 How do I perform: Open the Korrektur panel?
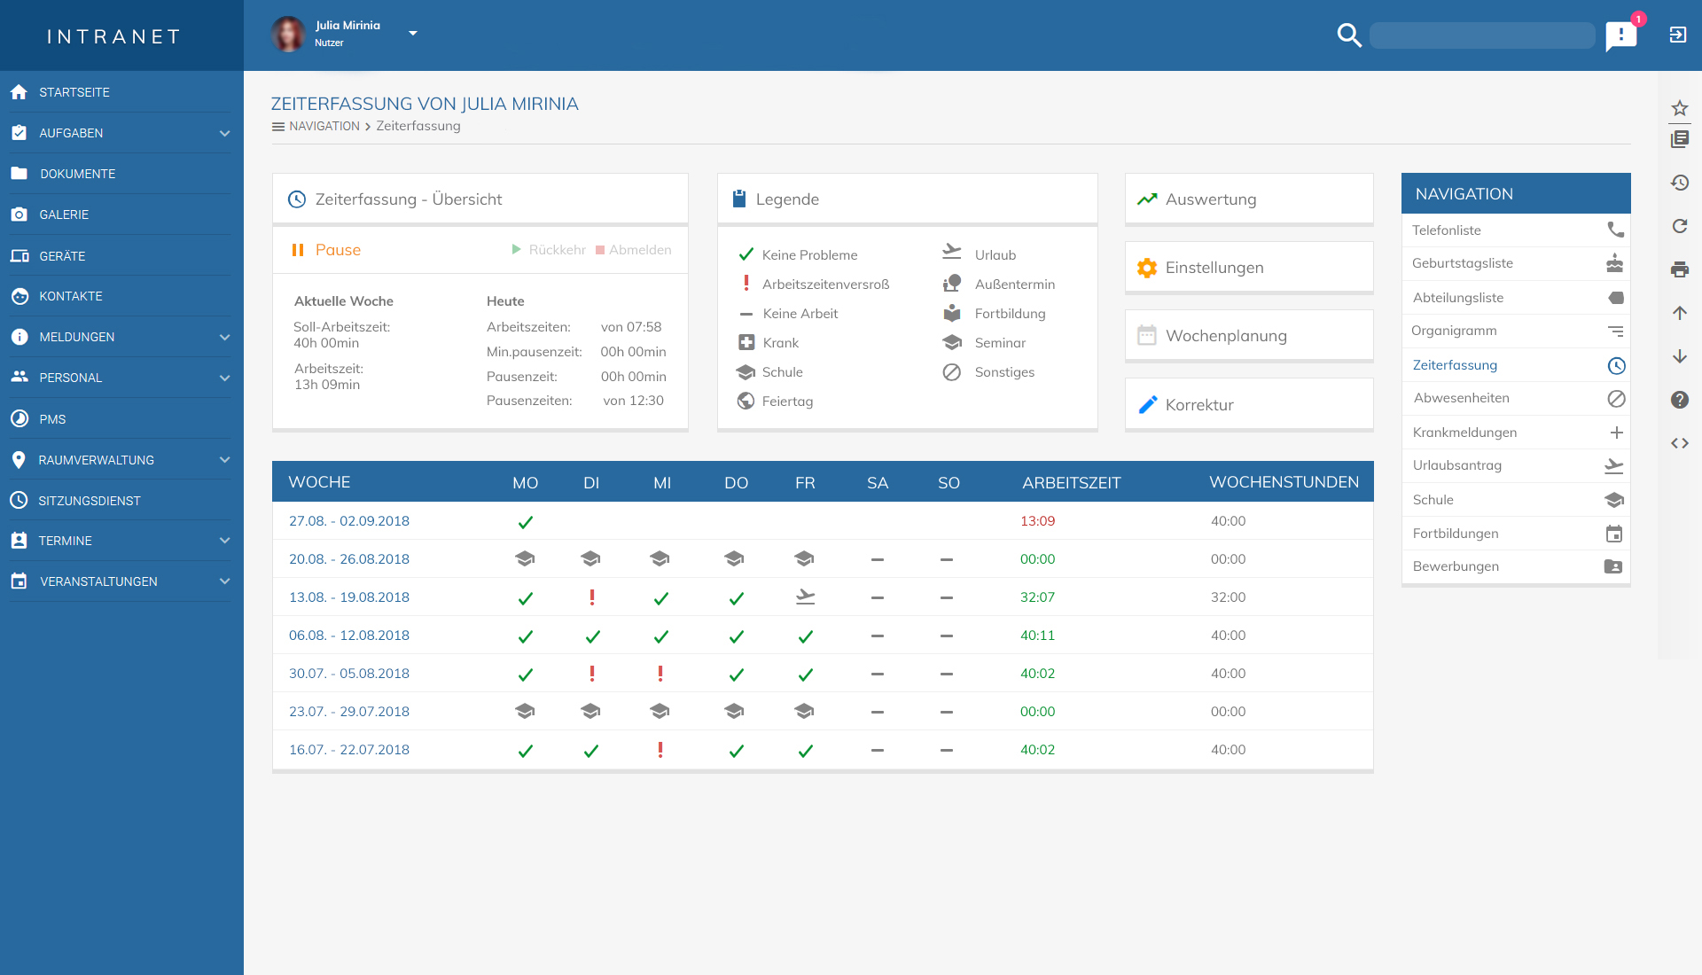pos(1249,405)
